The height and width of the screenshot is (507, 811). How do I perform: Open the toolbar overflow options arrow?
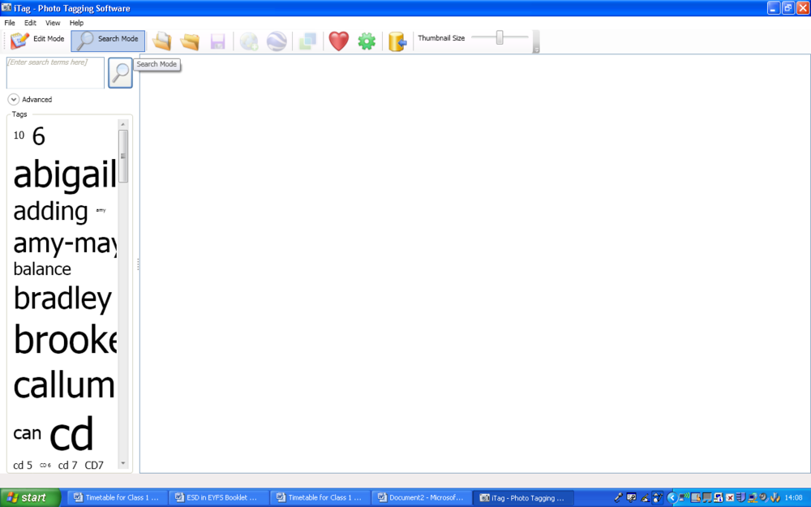click(x=536, y=49)
